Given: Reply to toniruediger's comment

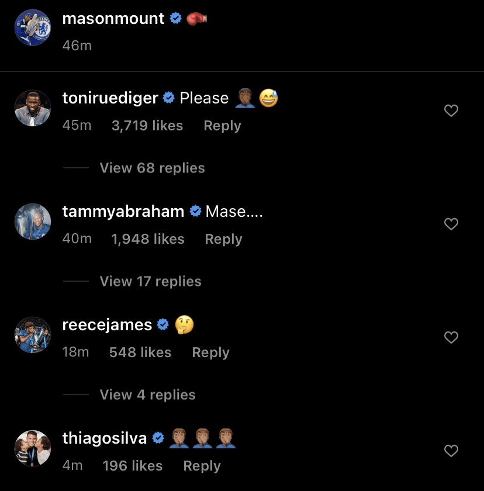Looking at the screenshot, I should point(222,126).
